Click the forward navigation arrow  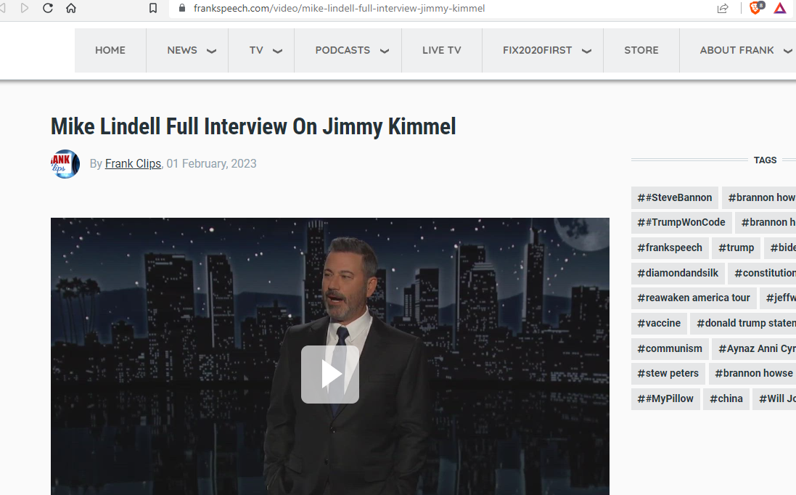(x=25, y=8)
